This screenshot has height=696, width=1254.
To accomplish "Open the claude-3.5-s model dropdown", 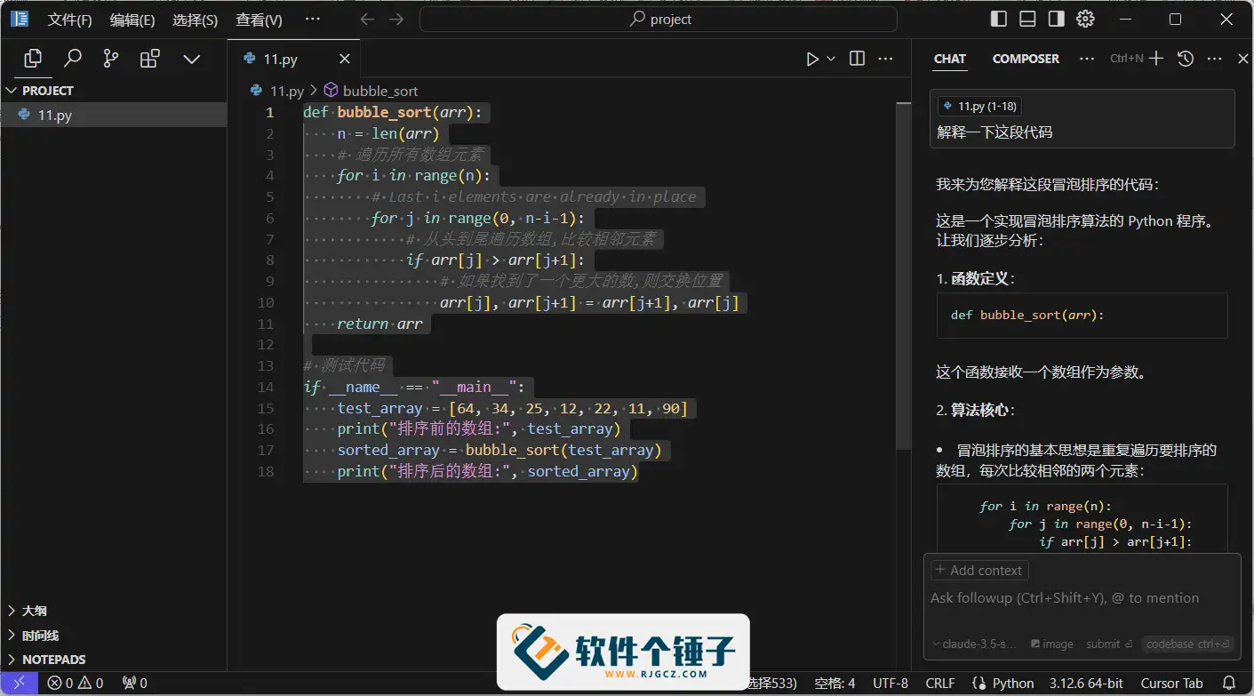I will point(973,644).
